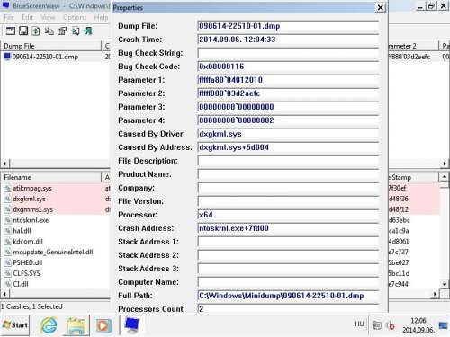Sort by the Time Stamp column header

[x=414, y=177]
